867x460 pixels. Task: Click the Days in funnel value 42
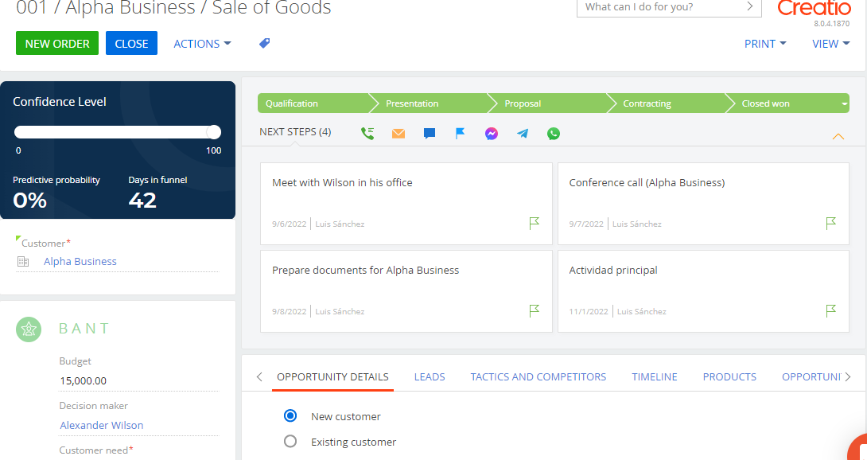pyautogui.click(x=142, y=201)
